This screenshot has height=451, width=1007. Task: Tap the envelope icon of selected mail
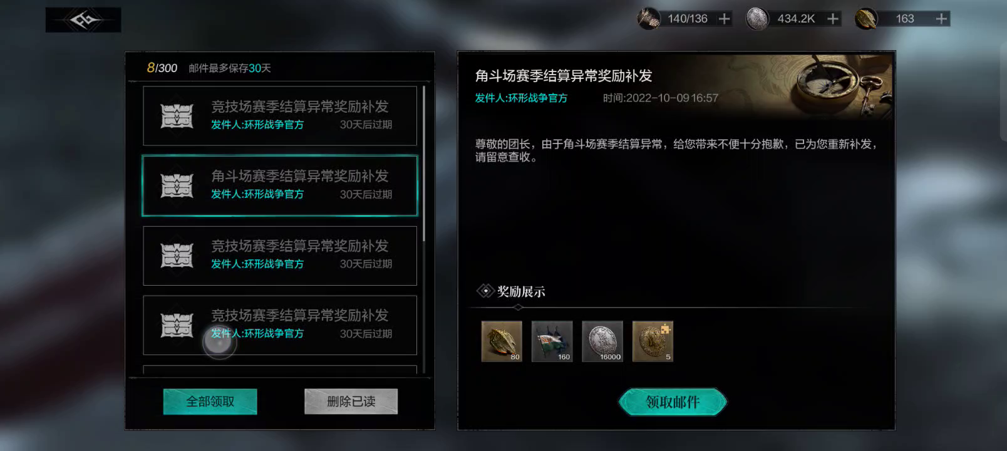coord(177,186)
